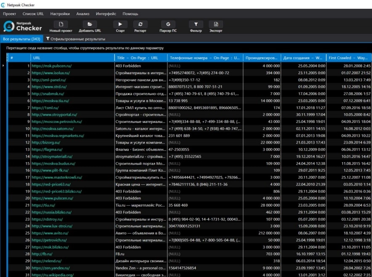Sort by the URL column header
The width and height of the screenshot is (372, 277).
(73, 58)
